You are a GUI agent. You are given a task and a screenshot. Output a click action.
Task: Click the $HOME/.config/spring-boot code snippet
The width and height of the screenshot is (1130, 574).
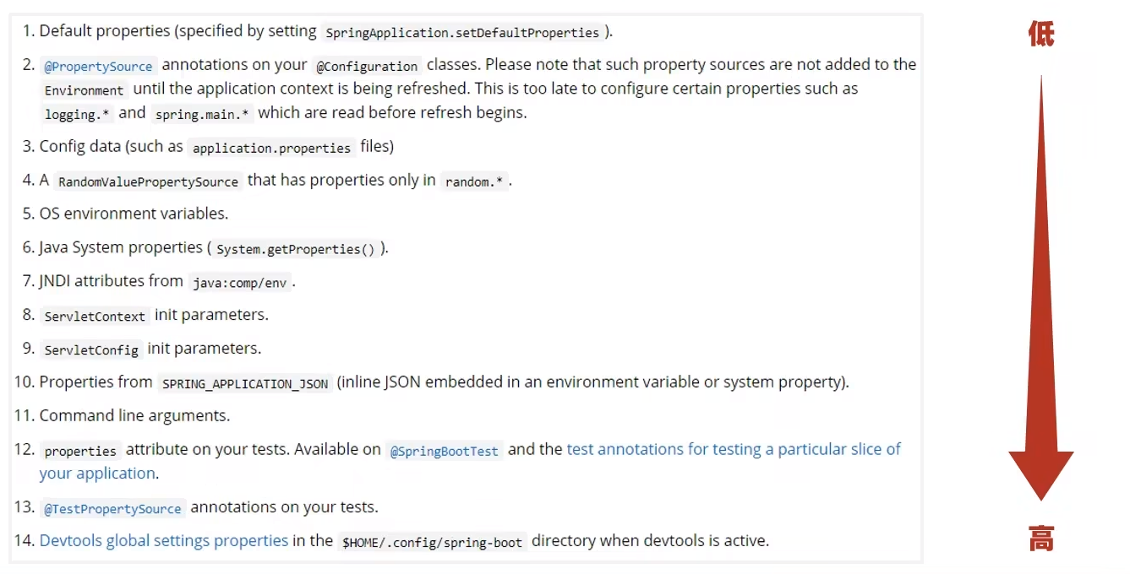(x=432, y=542)
